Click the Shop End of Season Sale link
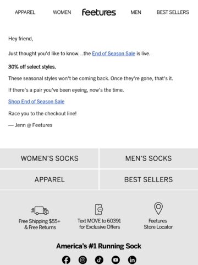The height and width of the screenshot is (265, 198). pos(36,102)
